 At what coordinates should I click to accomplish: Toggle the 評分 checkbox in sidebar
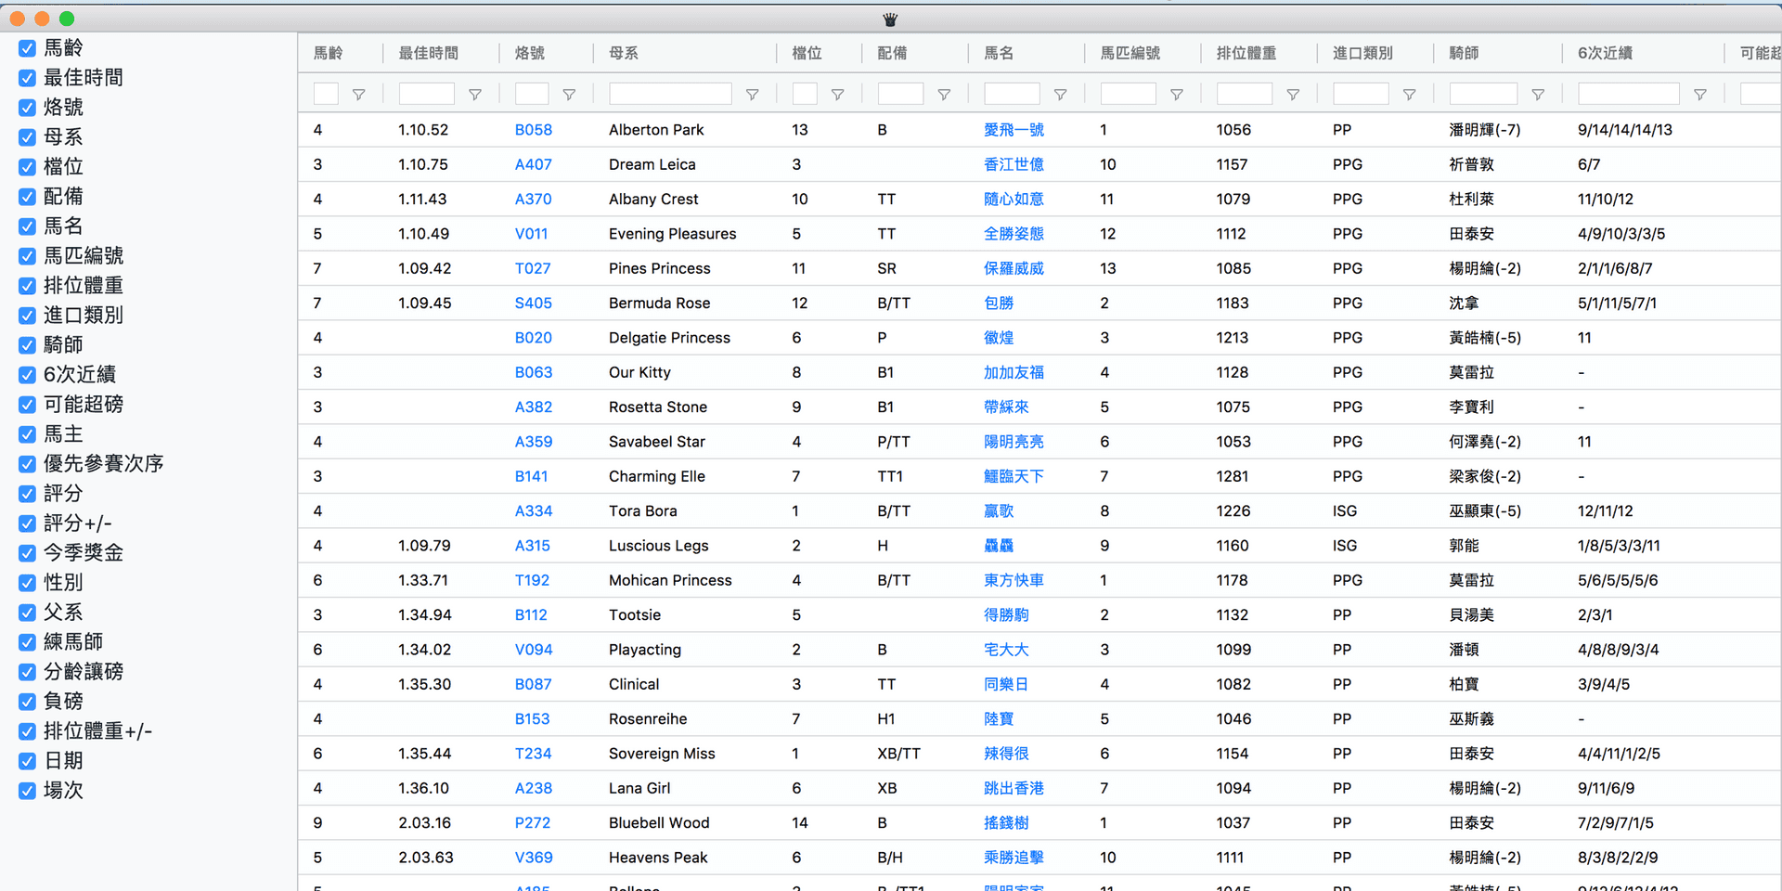click(x=26, y=494)
